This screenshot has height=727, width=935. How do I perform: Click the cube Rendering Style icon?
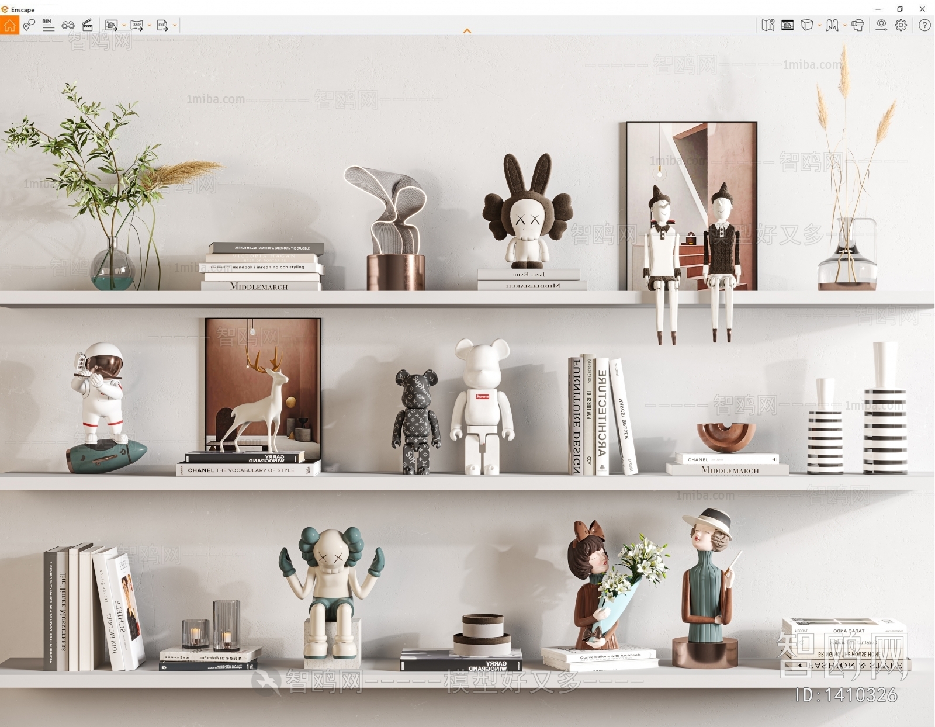click(x=807, y=25)
